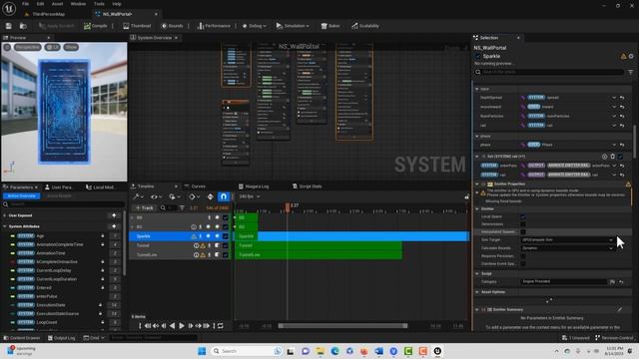Image resolution: width=639 pixels, height=359 pixels.
Task: Open the Asset menu
Action: click(x=57, y=4)
